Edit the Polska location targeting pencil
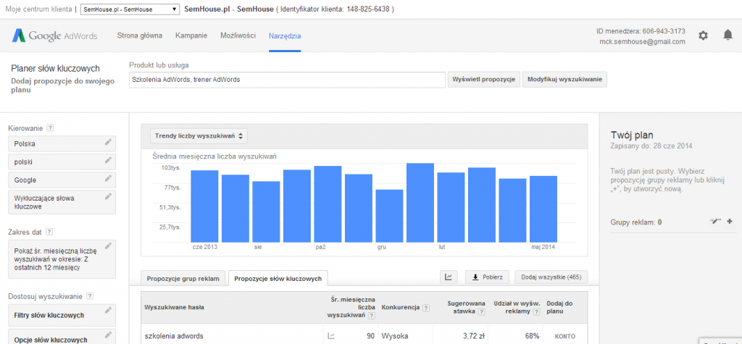Viewport: 742px width, 344px height. [x=108, y=143]
